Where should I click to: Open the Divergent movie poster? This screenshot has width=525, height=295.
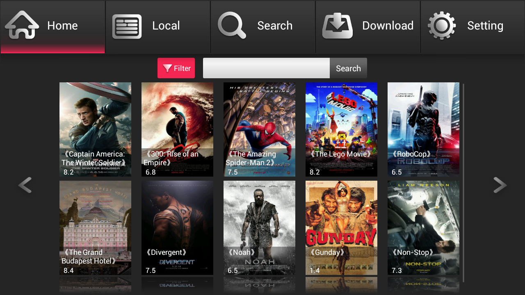(177, 228)
